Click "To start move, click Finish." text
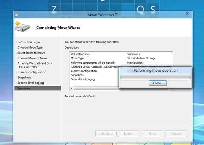The image size is (204, 145). point(80,96)
